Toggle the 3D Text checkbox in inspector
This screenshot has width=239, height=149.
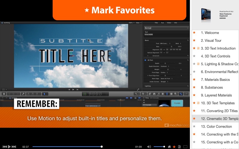tap(145, 60)
